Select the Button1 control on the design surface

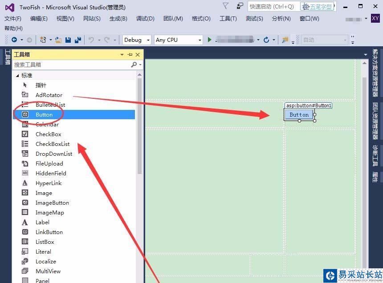click(299, 115)
